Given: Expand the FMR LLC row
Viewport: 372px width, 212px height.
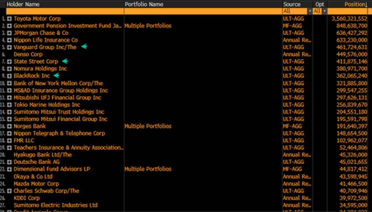Looking at the screenshot, I should 9,141.
